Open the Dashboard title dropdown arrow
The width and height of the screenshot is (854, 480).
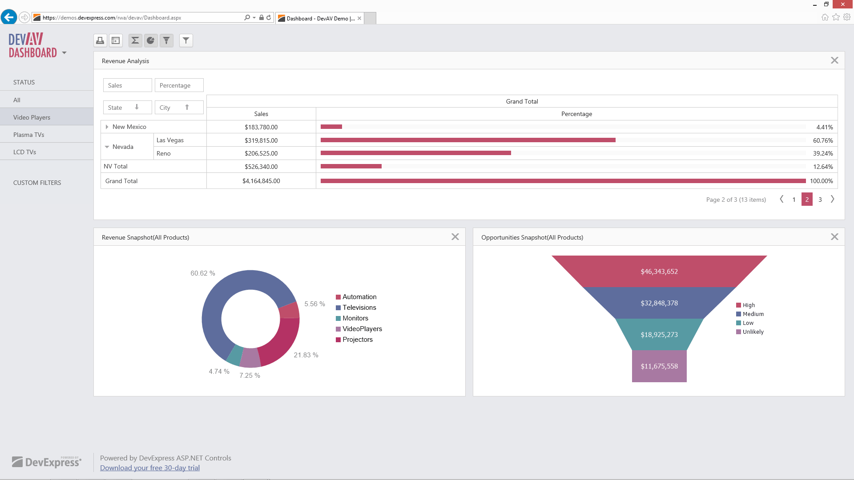click(64, 52)
